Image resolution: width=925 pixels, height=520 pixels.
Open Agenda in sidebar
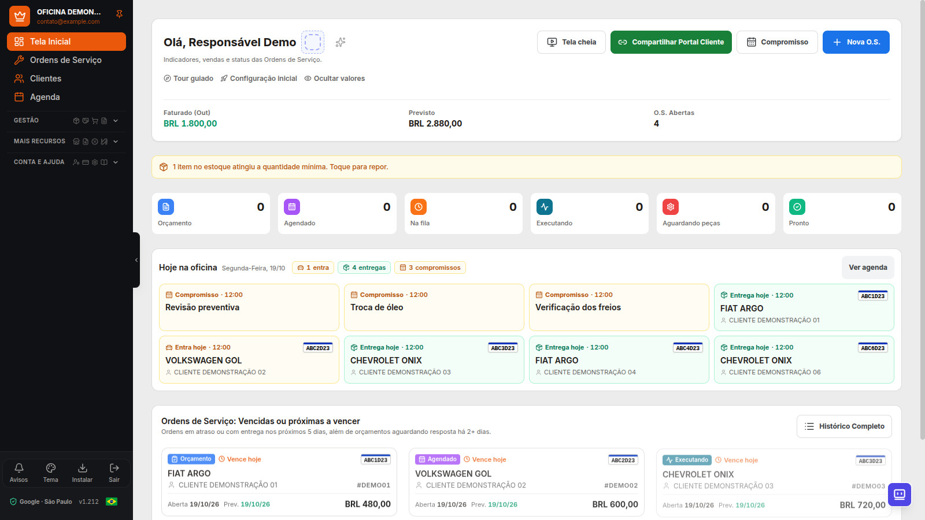pos(66,97)
